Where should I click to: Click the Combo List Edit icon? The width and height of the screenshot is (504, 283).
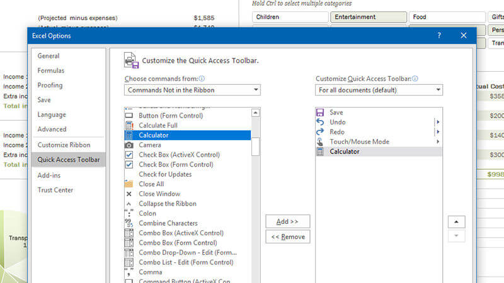129,262
